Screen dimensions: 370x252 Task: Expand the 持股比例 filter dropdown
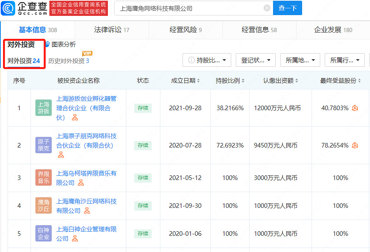coord(207,60)
